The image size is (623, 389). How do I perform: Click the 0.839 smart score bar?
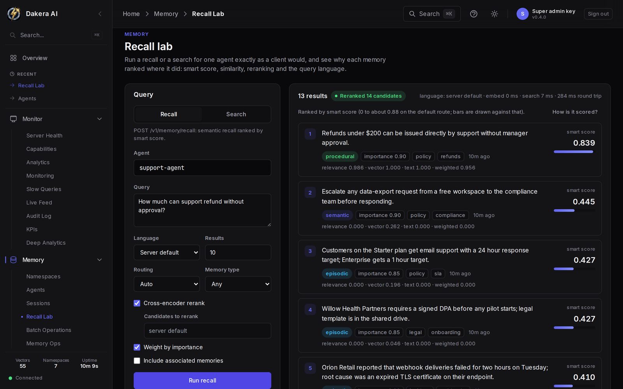click(574, 152)
